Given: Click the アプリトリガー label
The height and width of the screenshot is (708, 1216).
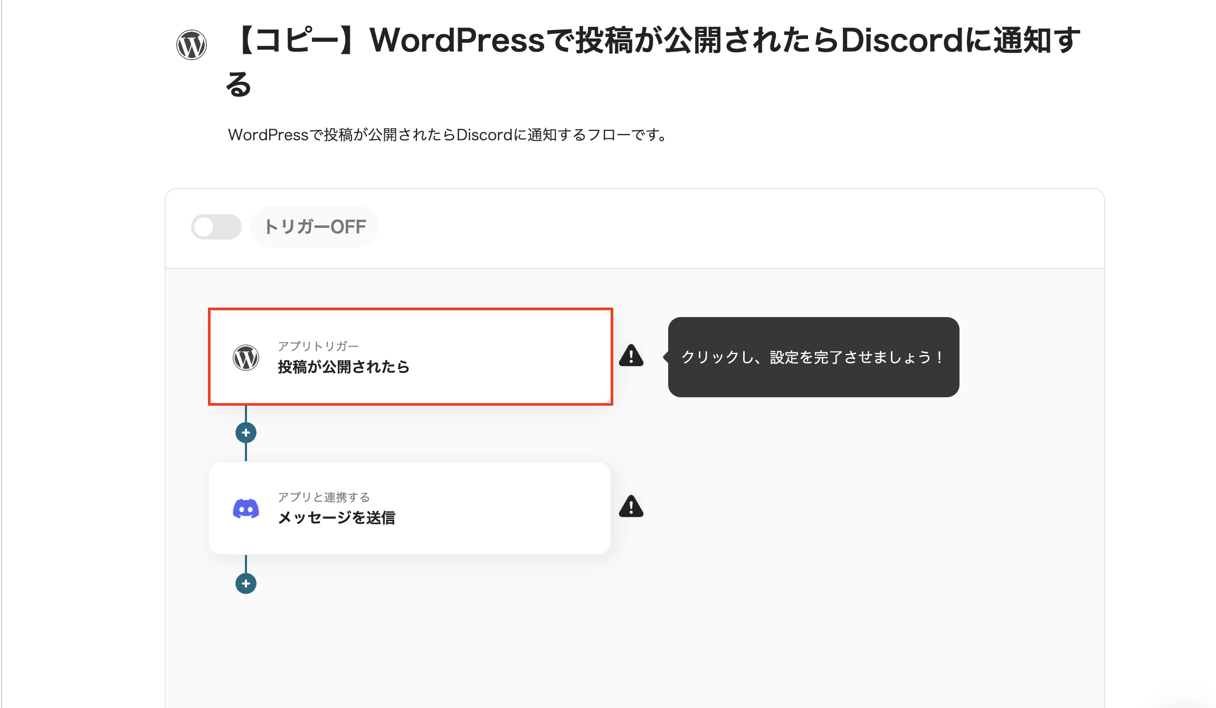Looking at the screenshot, I should click(x=319, y=345).
